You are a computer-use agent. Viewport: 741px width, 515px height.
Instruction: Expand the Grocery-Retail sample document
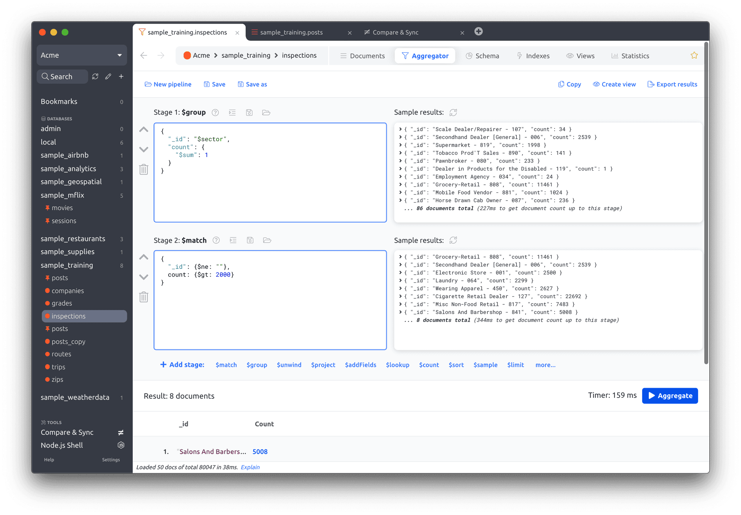pos(401,184)
